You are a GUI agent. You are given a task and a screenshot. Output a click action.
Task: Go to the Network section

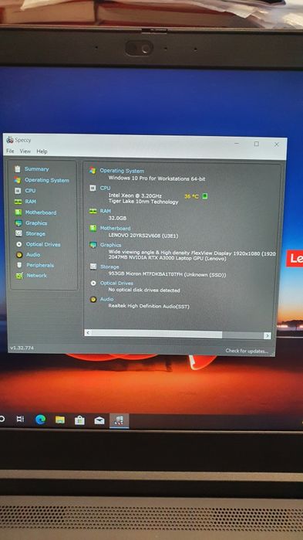click(x=37, y=276)
